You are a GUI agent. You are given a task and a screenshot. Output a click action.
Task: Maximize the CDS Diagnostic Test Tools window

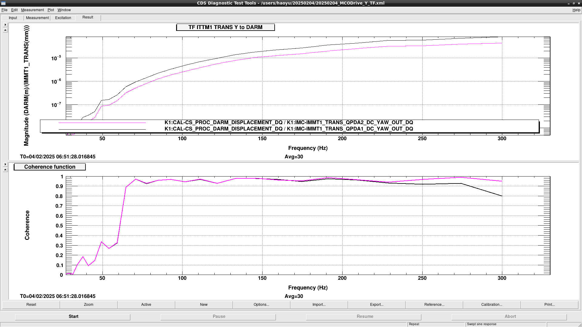[x=574, y=3]
